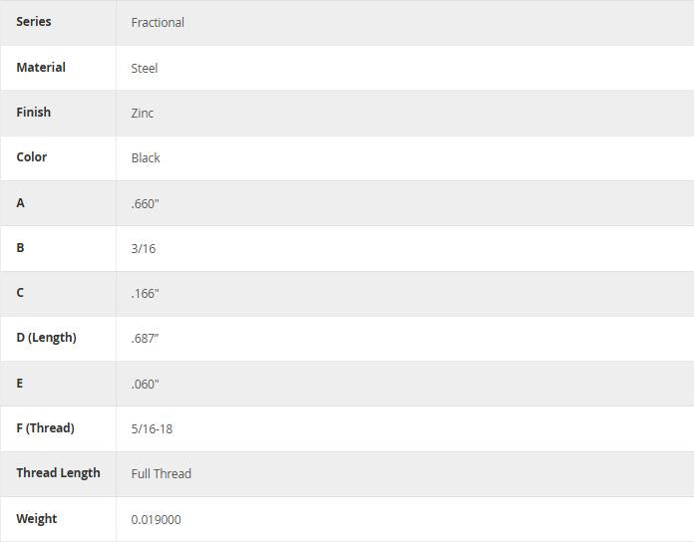The width and height of the screenshot is (694, 542).
Task: Select the .687" length value
Action: [146, 339]
